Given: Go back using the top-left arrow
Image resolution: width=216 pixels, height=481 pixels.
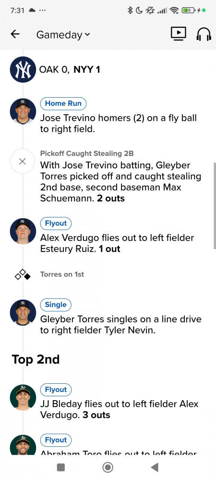Looking at the screenshot, I should [x=15, y=34].
